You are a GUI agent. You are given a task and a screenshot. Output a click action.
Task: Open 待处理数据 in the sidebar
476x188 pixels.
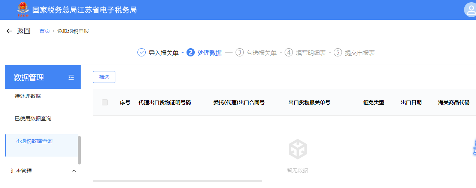click(28, 96)
